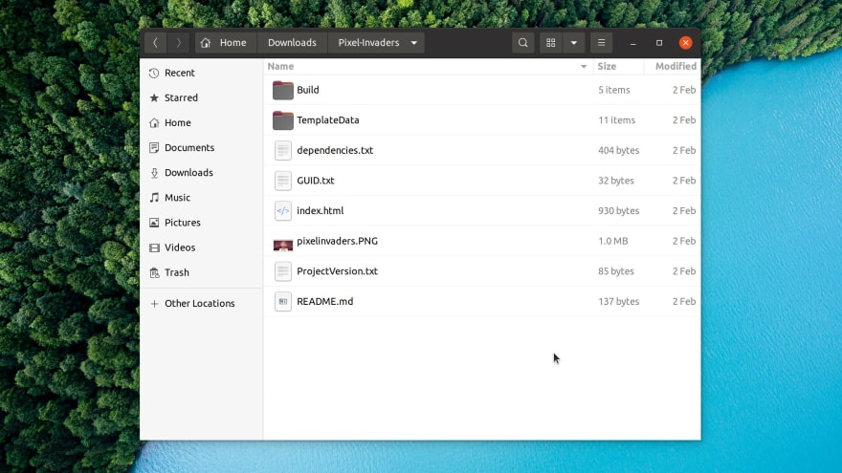Click the ProjectVersion.txt file name
This screenshot has width=842, height=473.
point(337,271)
